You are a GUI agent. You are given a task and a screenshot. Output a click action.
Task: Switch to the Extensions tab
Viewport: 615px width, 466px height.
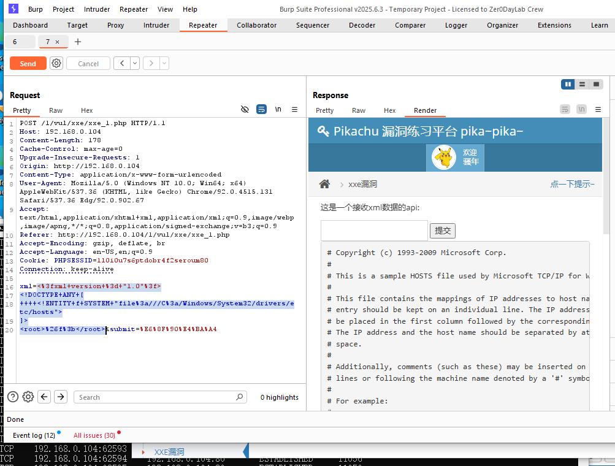coord(554,25)
